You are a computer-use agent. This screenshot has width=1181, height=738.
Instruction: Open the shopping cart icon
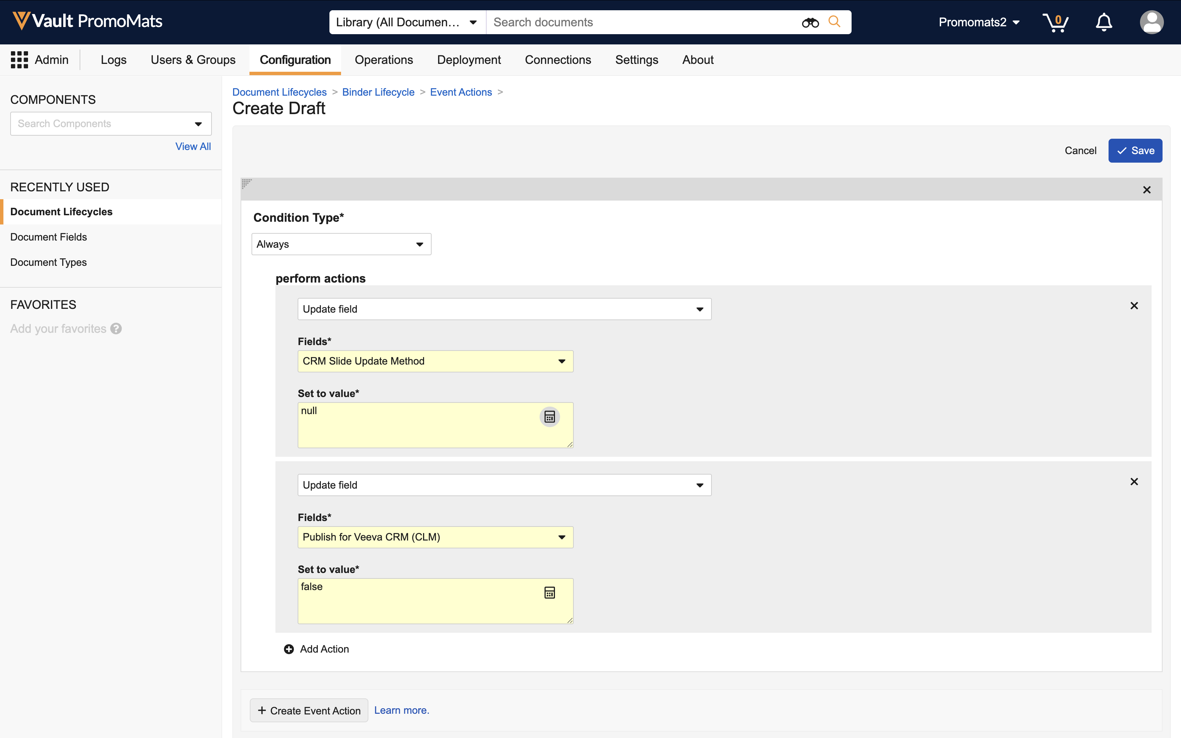[x=1055, y=23]
